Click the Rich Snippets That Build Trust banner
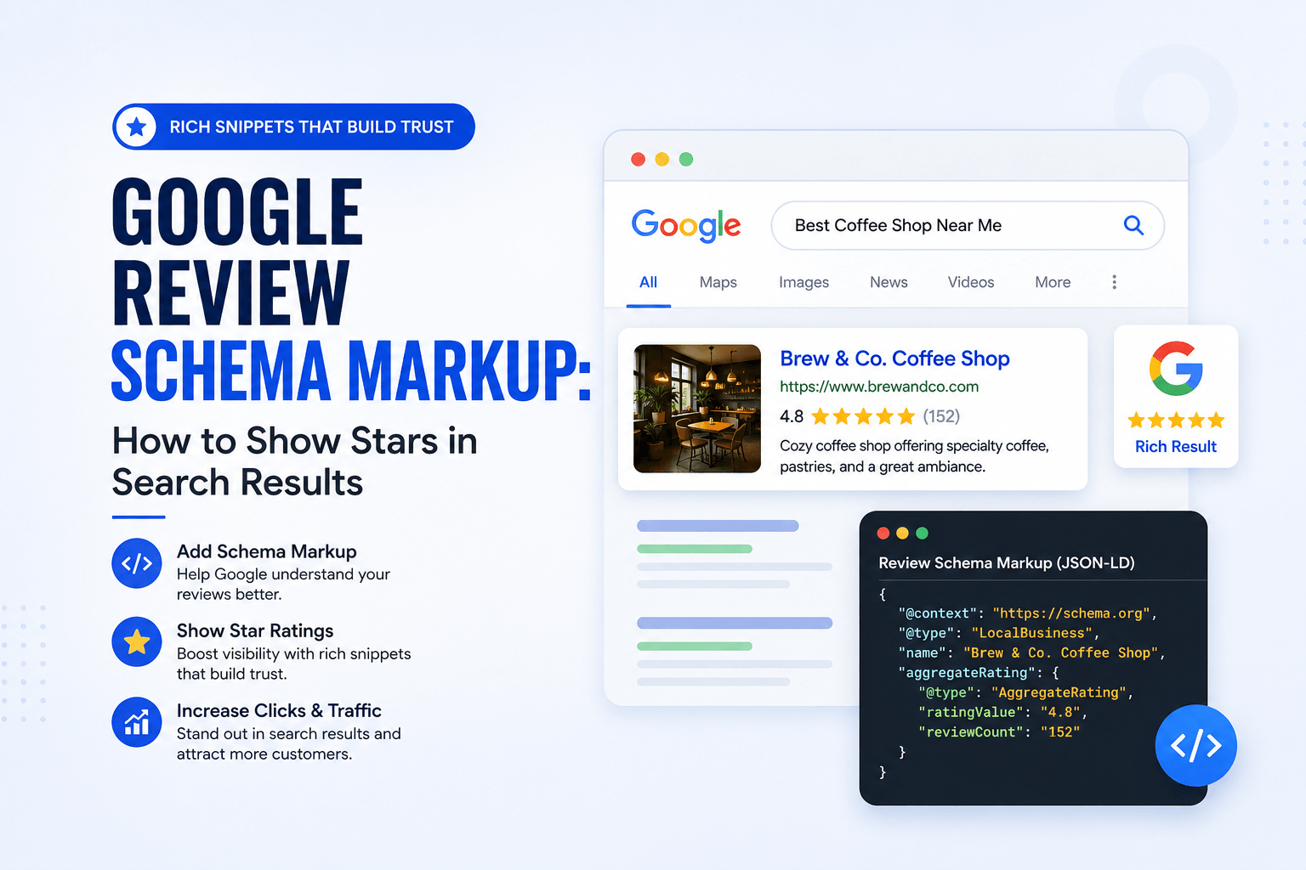1306x870 pixels. click(293, 127)
